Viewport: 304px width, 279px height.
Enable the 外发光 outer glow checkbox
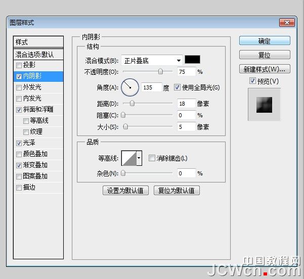pos(19,88)
